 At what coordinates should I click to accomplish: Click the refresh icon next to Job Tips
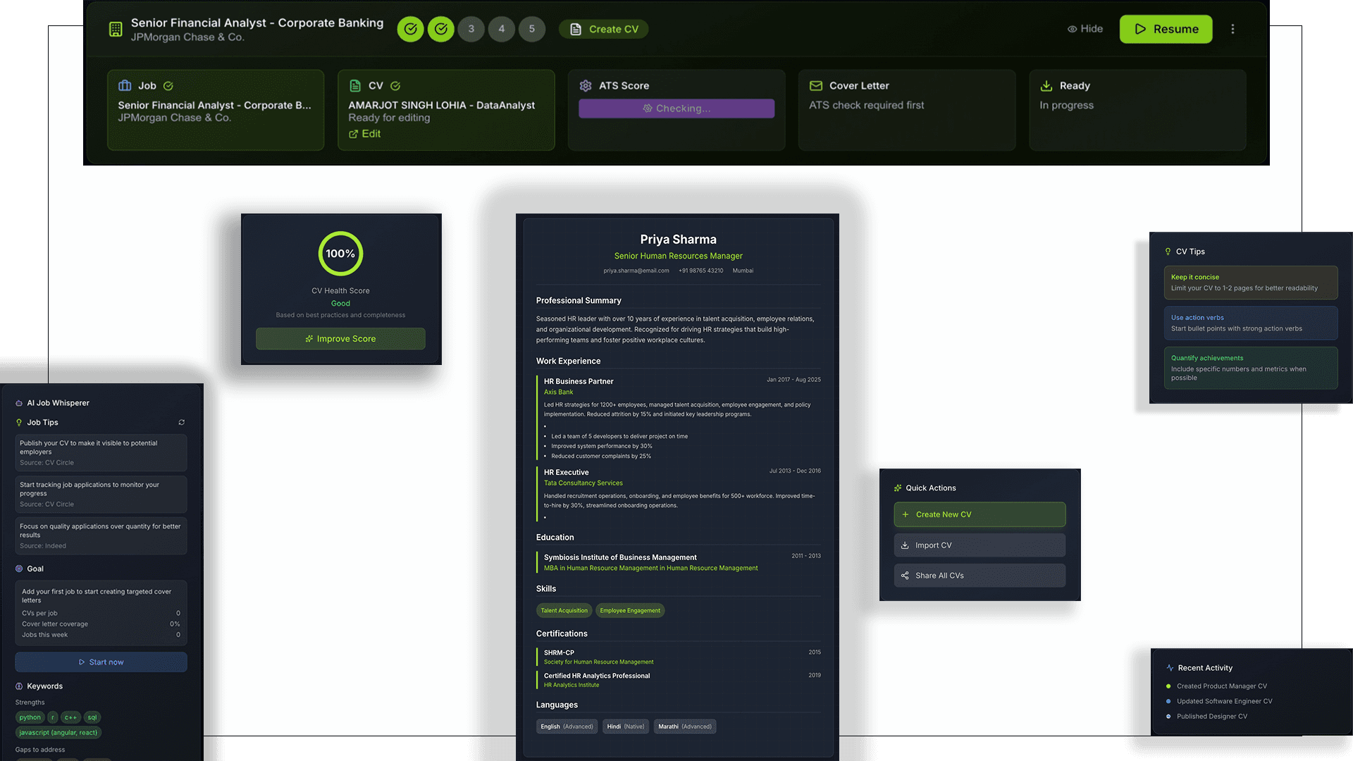(x=182, y=423)
